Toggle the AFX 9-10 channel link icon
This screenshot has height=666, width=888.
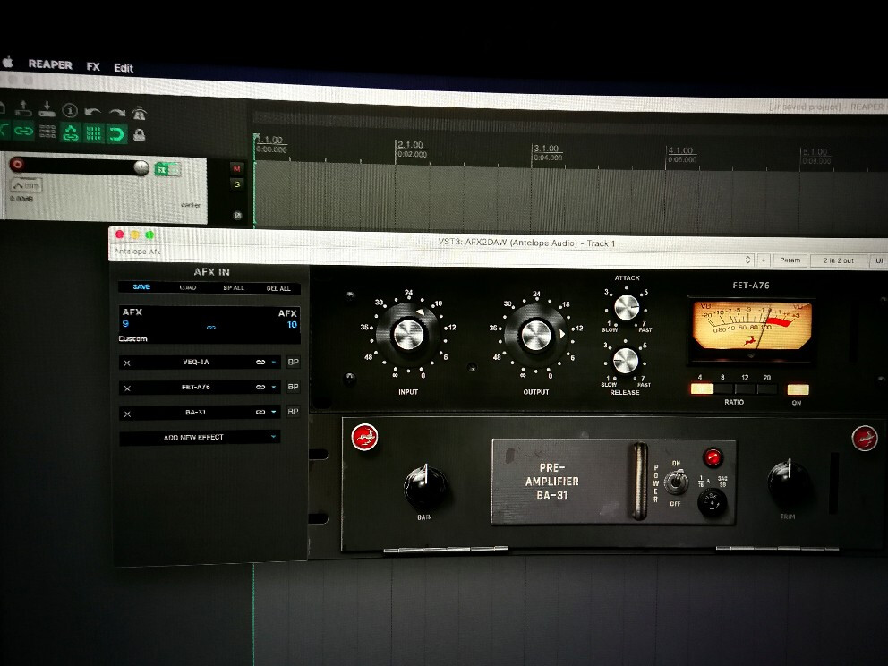click(x=210, y=328)
